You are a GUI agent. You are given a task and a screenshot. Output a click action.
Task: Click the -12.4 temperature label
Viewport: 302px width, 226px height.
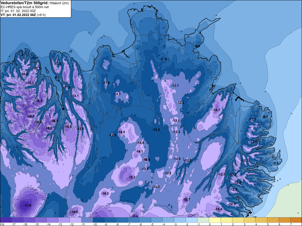point(177,159)
